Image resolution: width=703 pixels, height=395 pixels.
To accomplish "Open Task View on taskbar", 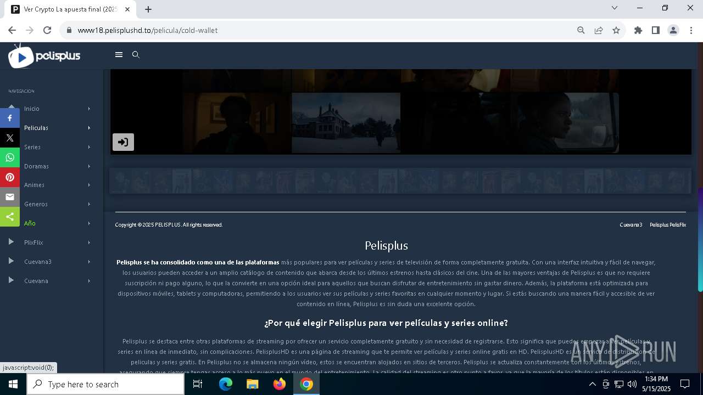I will tap(198, 384).
